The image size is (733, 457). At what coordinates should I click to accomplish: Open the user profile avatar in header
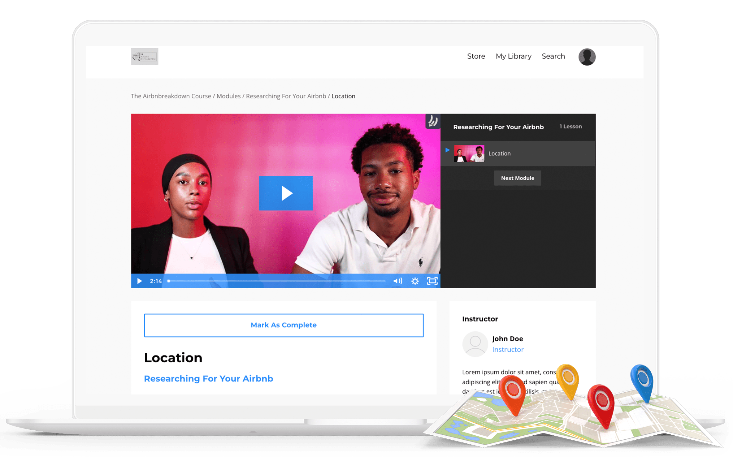587,57
